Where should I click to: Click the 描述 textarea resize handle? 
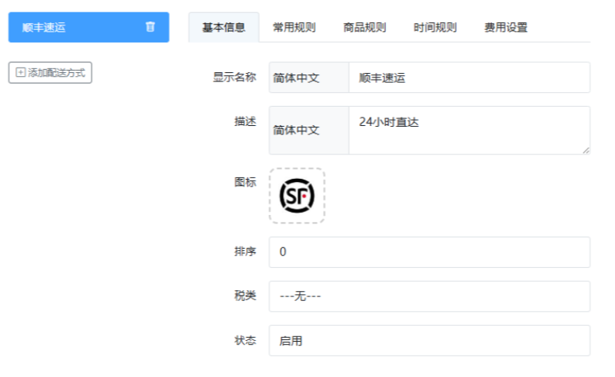pos(586,150)
